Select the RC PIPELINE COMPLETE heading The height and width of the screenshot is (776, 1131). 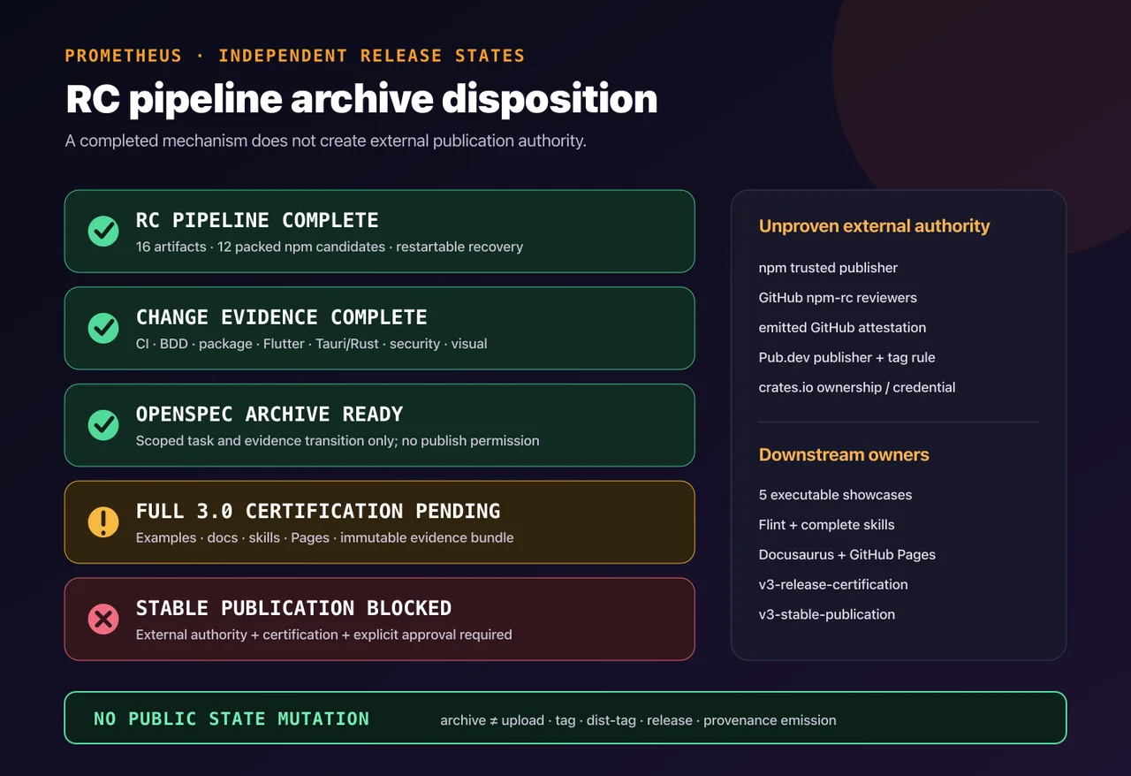pos(257,220)
